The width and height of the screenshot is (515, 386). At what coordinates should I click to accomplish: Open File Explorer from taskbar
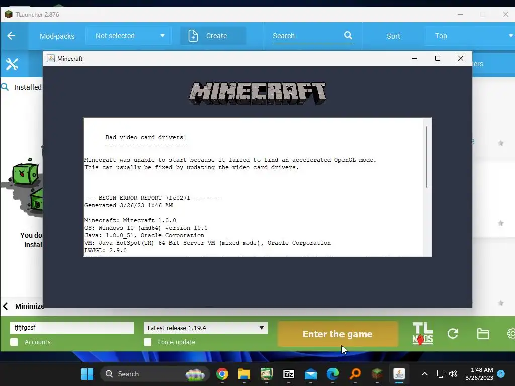244,374
